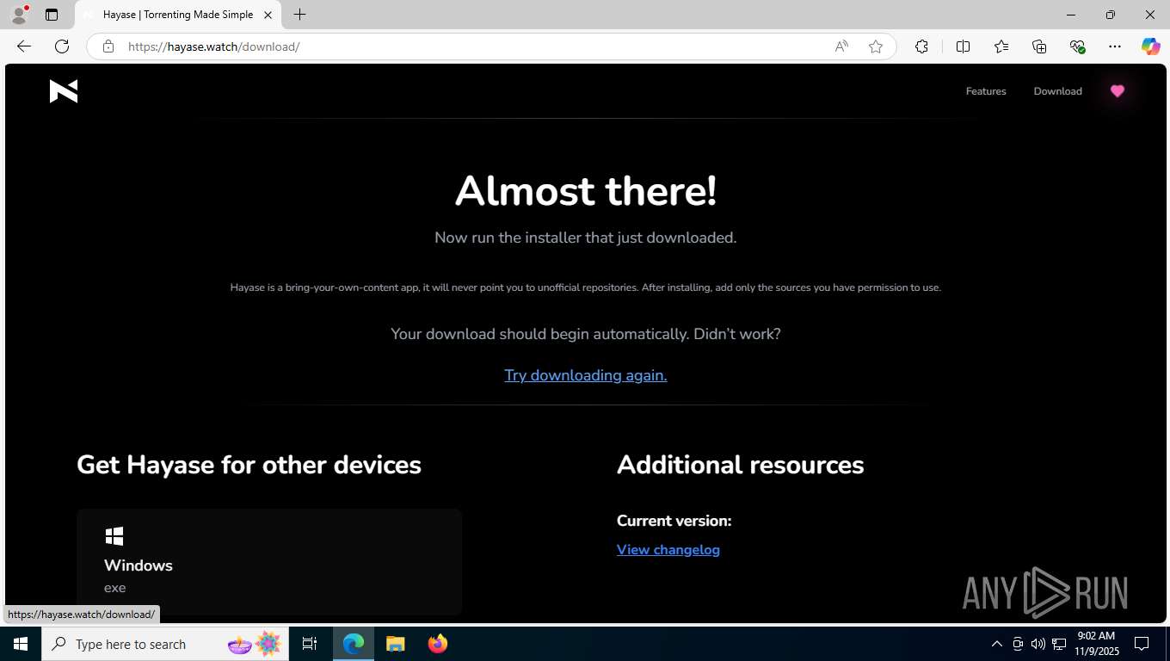This screenshot has height=661, width=1170.
Task: Open the pink heart donate icon
Action: click(1117, 91)
